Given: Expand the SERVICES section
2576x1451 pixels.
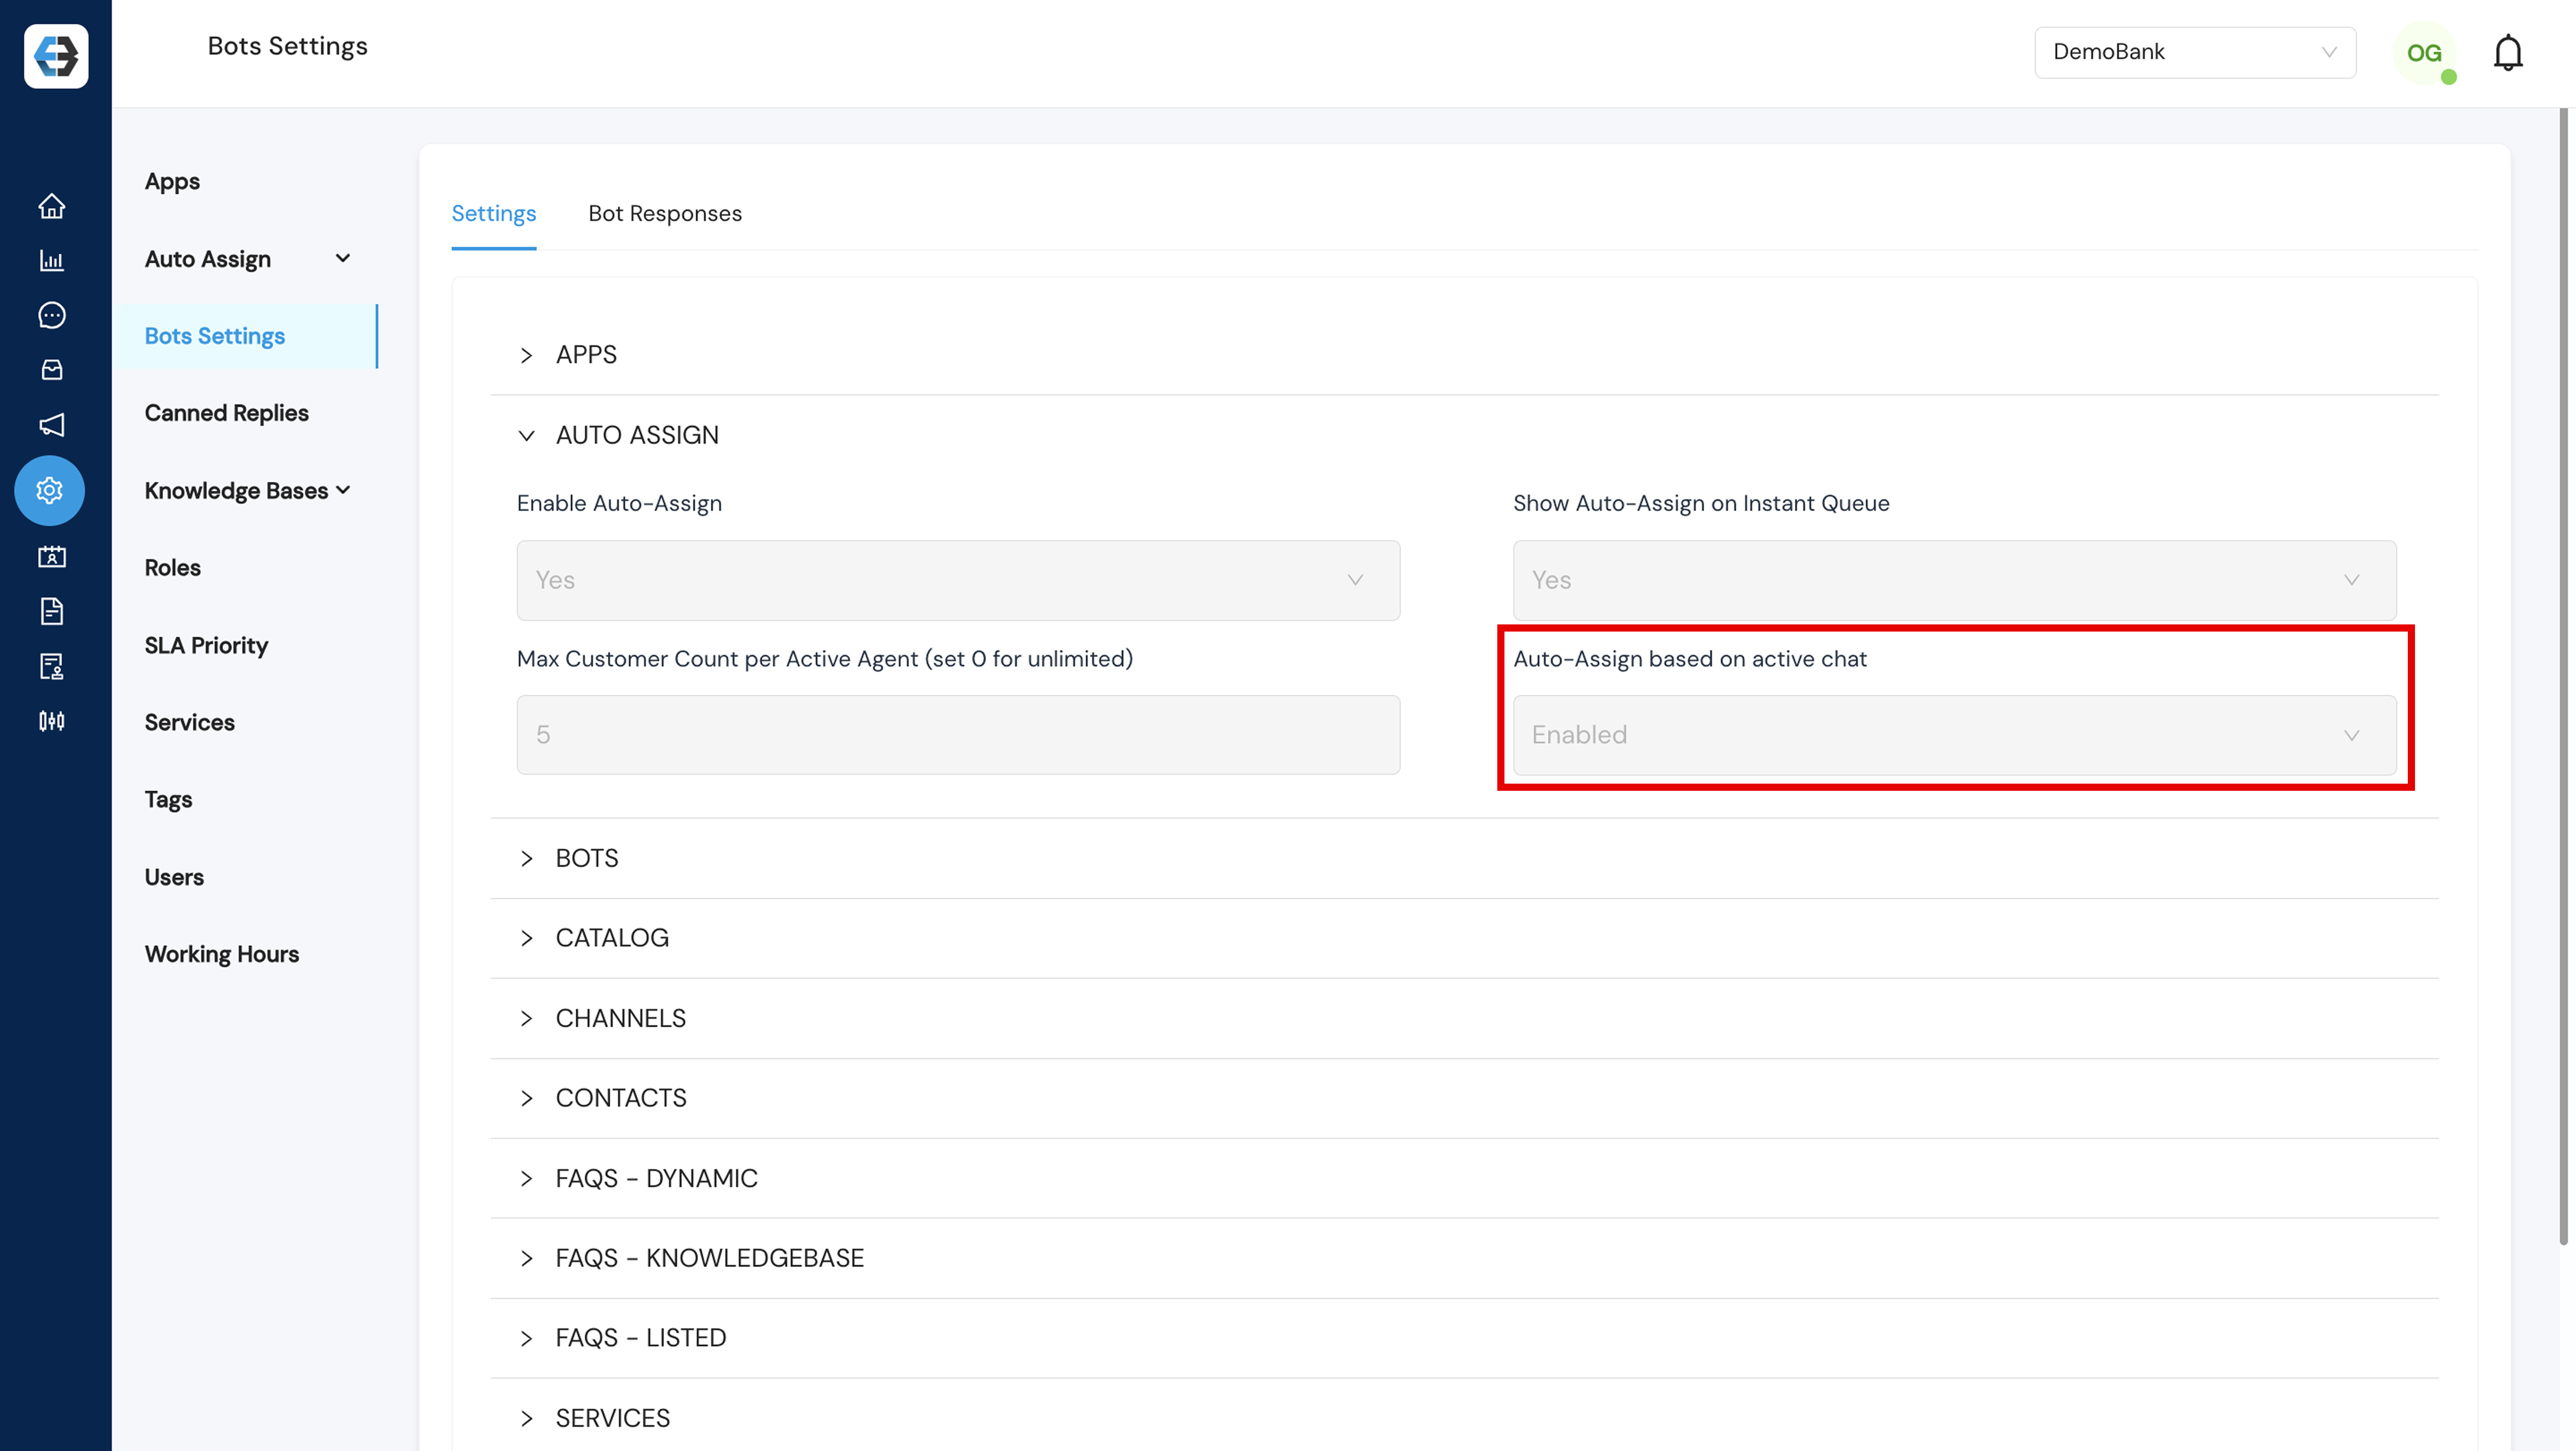Looking at the screenshot, I should tap(1464, 1418).
